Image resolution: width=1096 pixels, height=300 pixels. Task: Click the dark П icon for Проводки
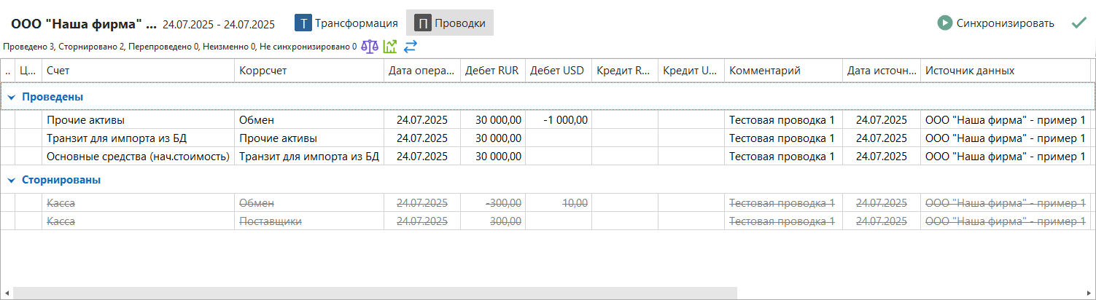point(423,23)
